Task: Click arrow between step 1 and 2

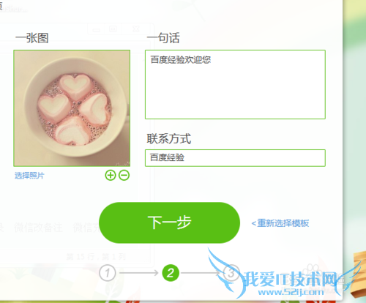Action: coord(139,273)
